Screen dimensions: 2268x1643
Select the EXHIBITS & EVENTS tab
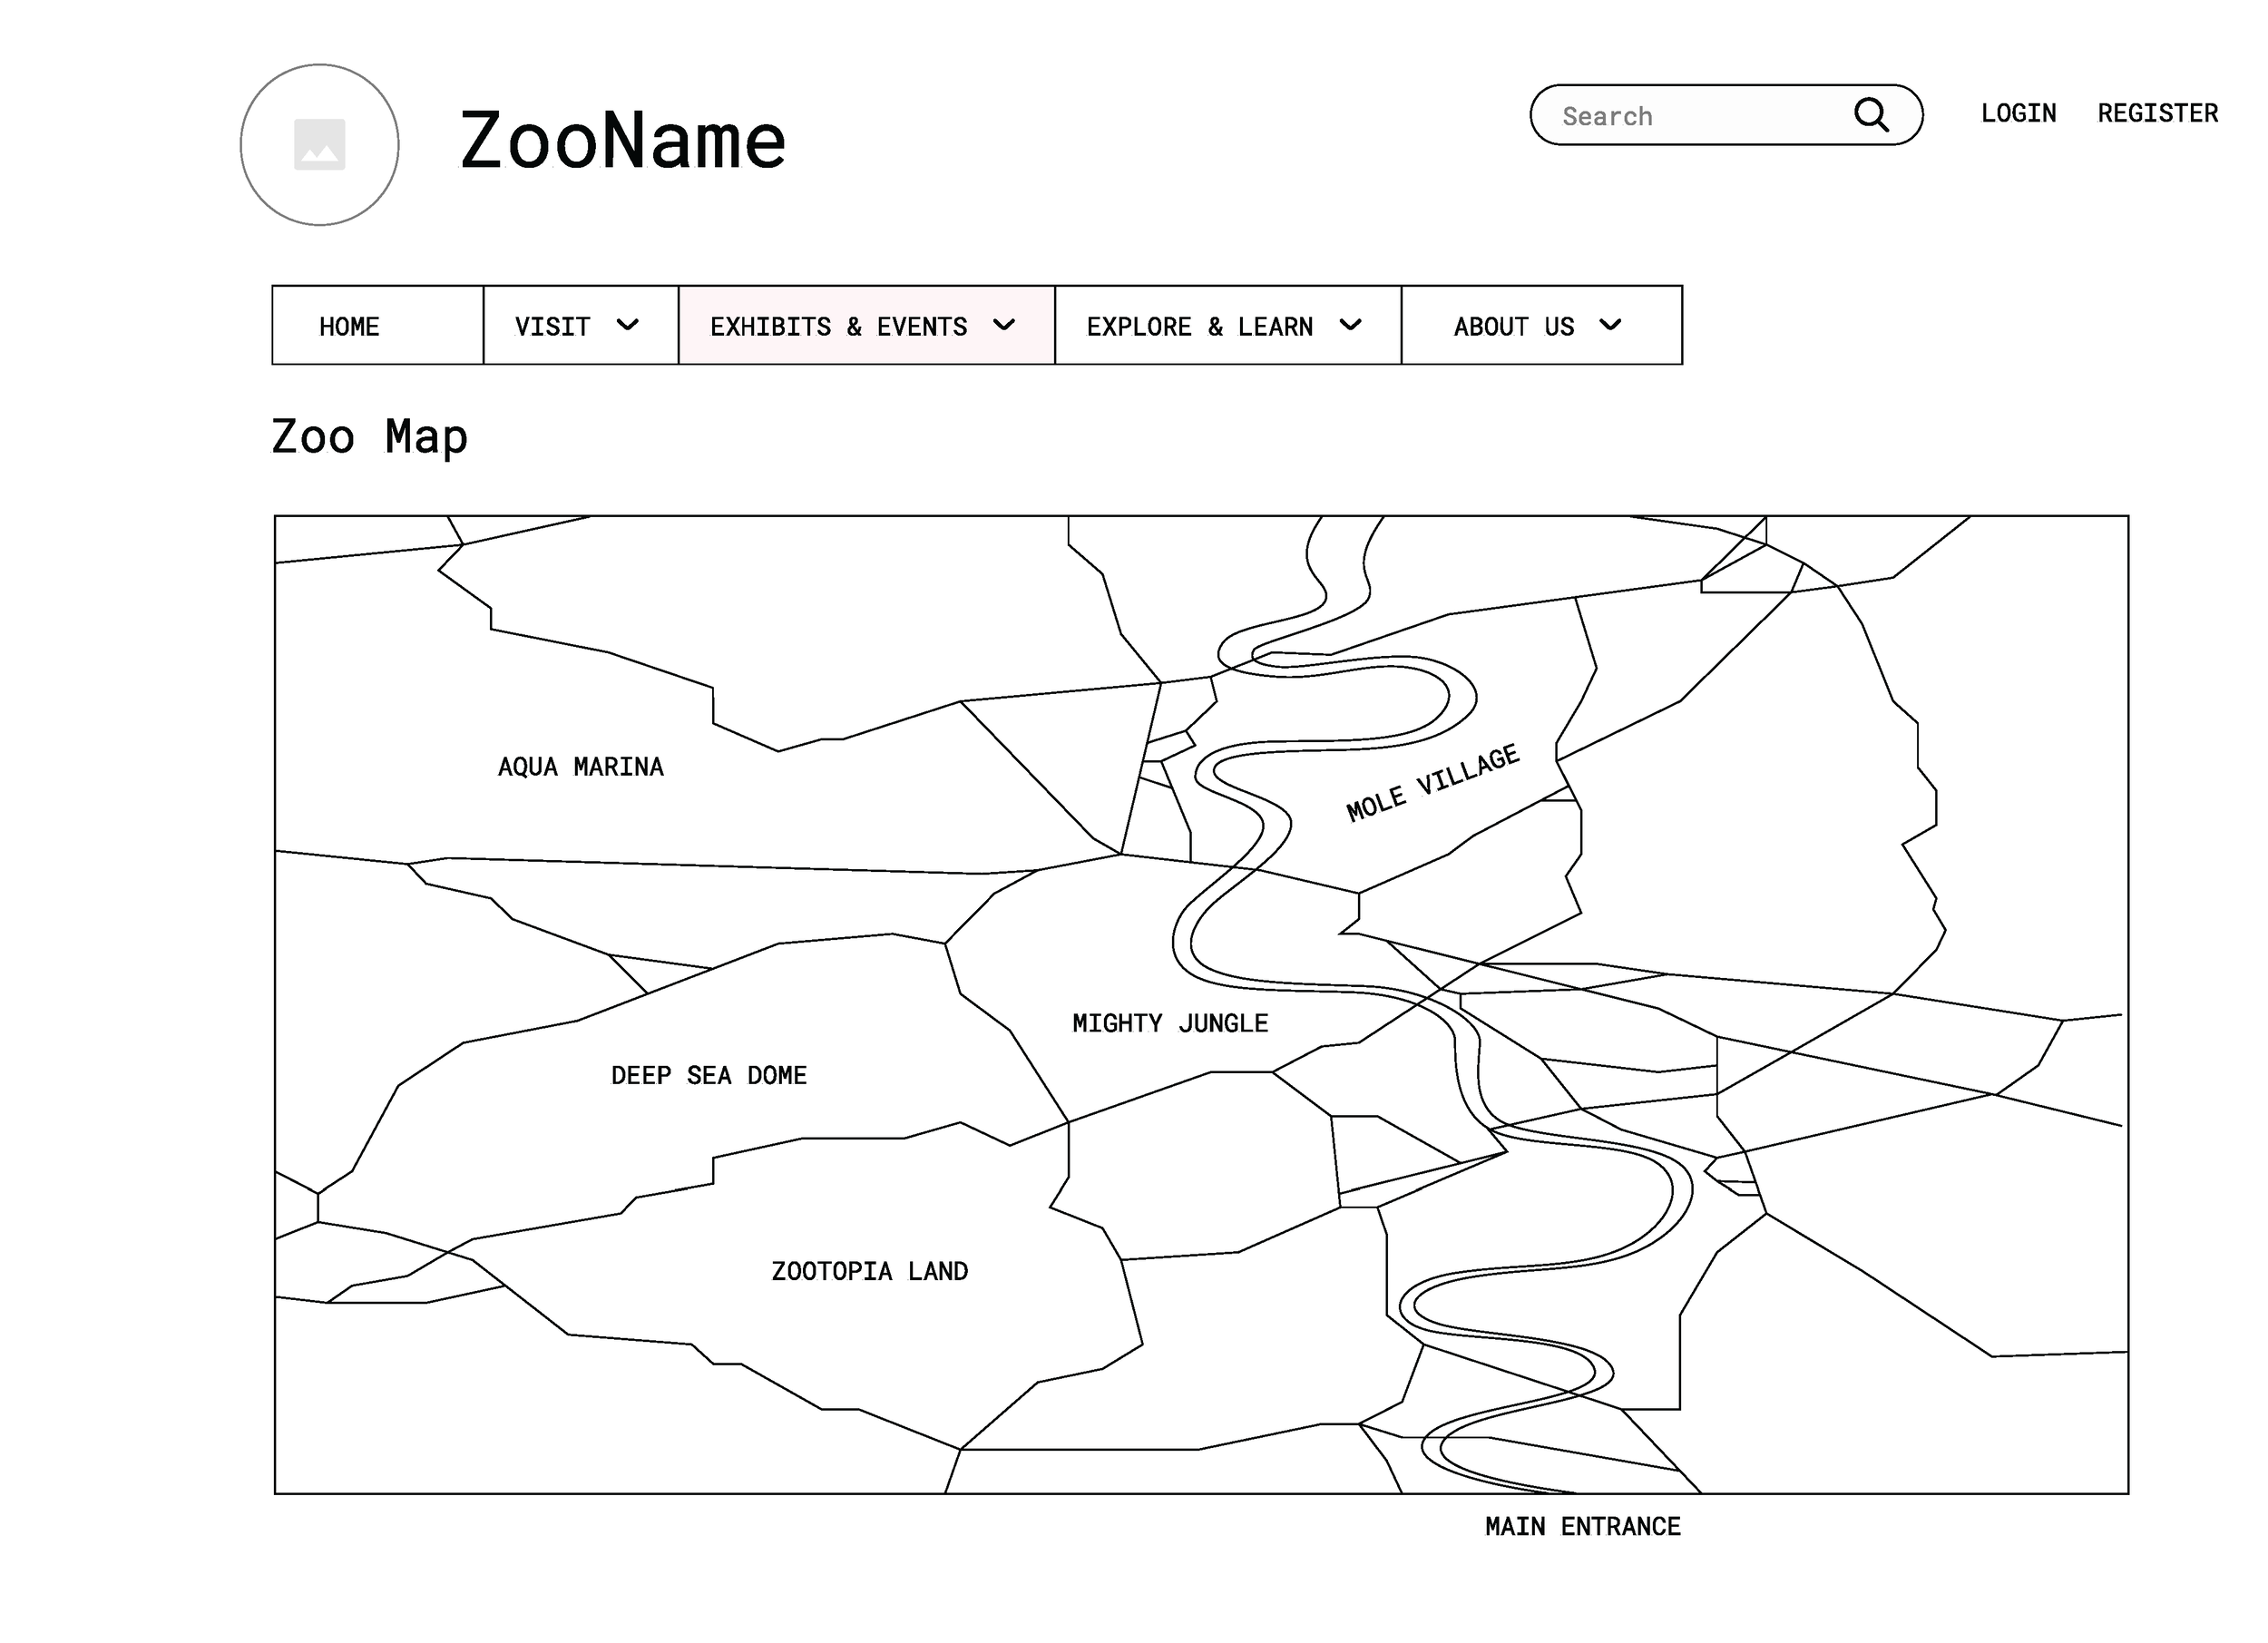coord(840,325)
